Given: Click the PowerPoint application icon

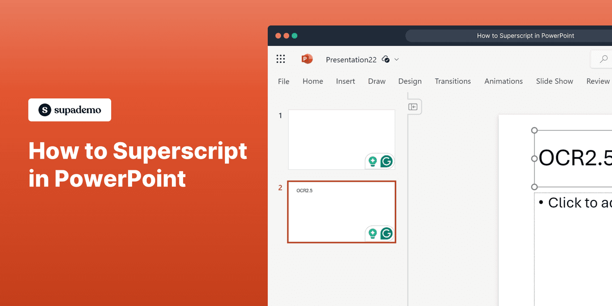Looking at the screenshot, I should (x=307, y=59).
